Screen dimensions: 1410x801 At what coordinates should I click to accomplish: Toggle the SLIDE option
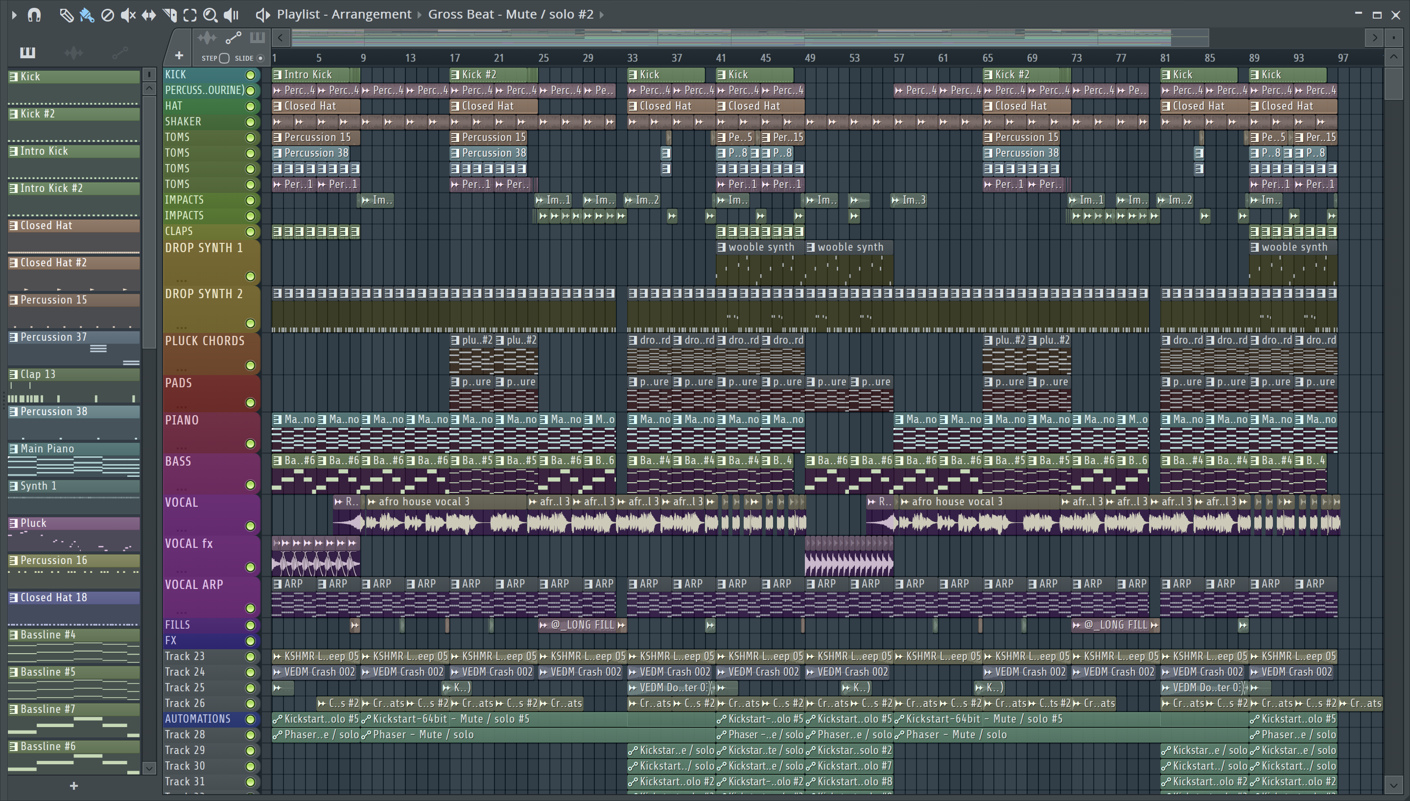click(x=260, y=58)
